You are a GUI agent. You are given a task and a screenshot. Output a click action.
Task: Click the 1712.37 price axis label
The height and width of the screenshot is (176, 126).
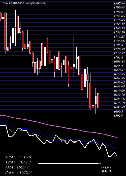coord(119,53)
